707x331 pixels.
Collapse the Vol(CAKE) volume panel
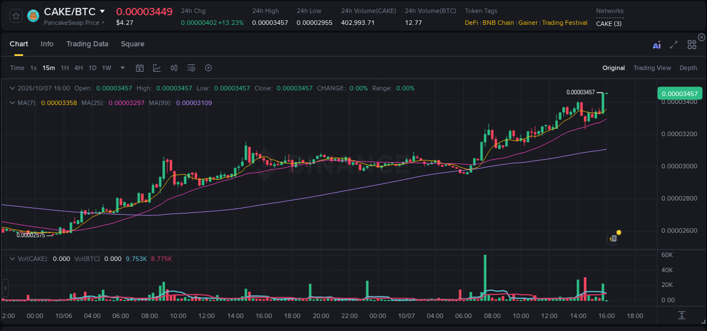click(12, 258)
